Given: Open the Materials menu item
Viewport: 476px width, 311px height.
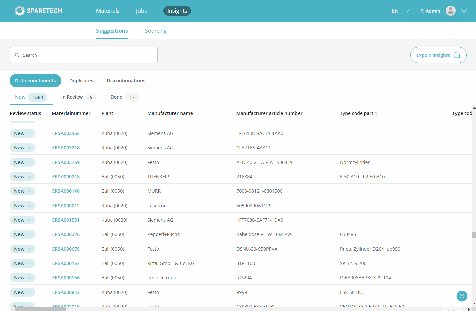Looking at the screenshot, I should click(x=108, y=11).
